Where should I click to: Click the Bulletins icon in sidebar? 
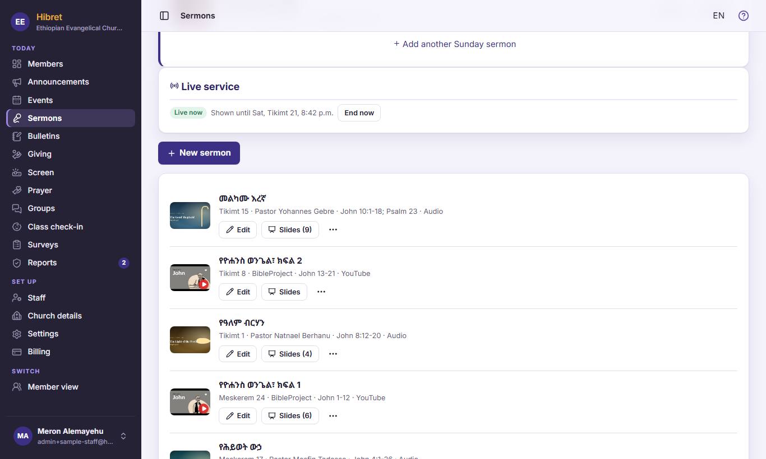(17, 136)
